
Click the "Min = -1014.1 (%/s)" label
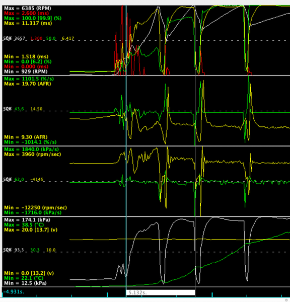click(30, 142)
